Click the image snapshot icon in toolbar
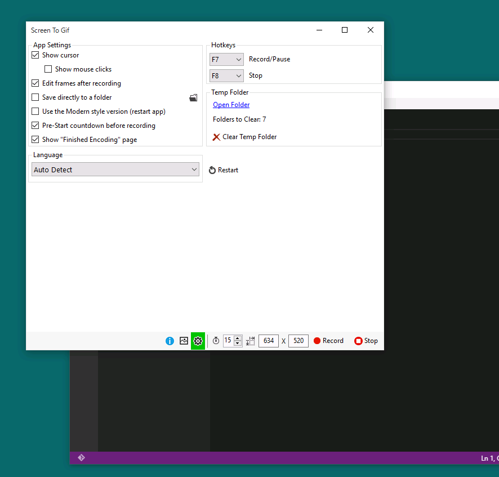The height and width of the screenshot is (477, 499). click(x=184, y=341)
